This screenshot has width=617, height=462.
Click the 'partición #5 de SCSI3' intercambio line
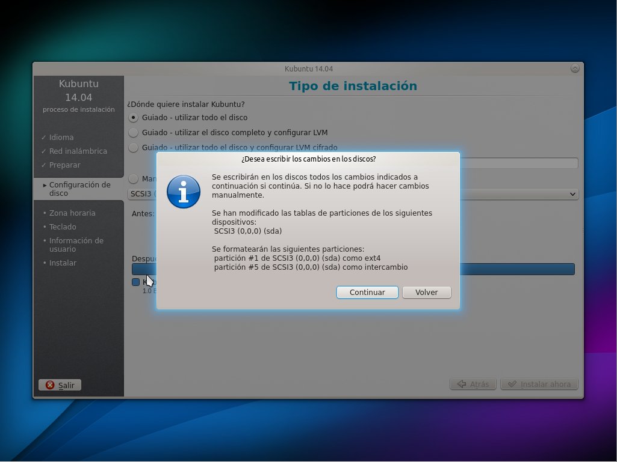[x=311, y=267]
